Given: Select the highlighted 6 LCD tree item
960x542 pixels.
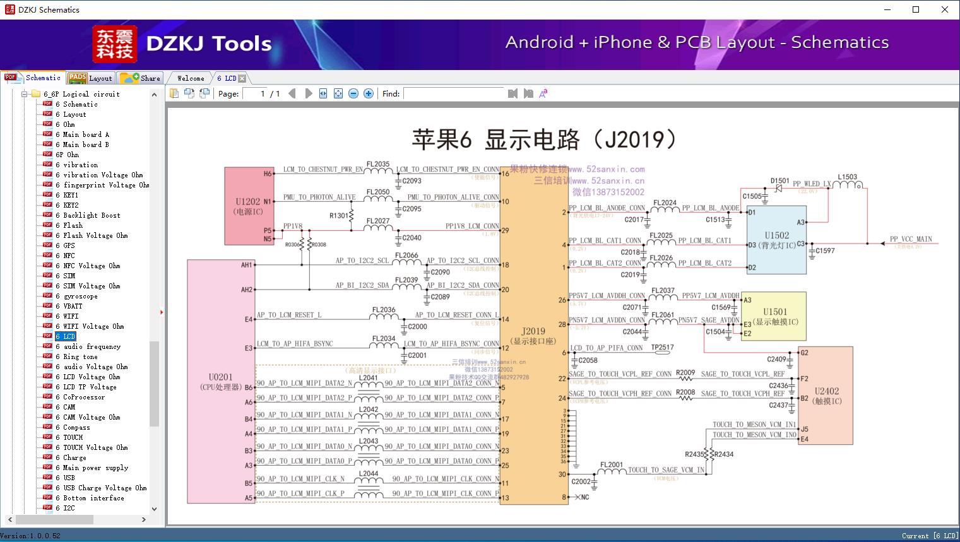Looking at the screenshot, I should (x=65, y=336).
